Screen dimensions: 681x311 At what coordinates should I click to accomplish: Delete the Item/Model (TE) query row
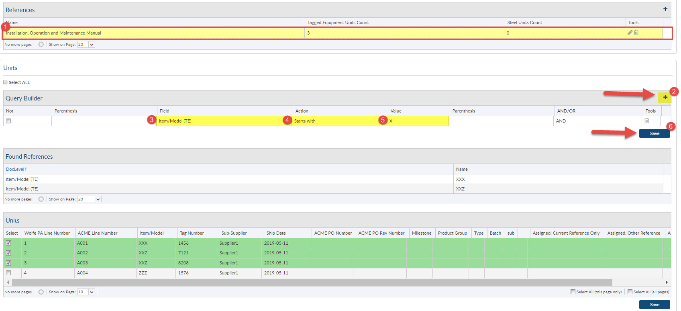pos(646,120)
